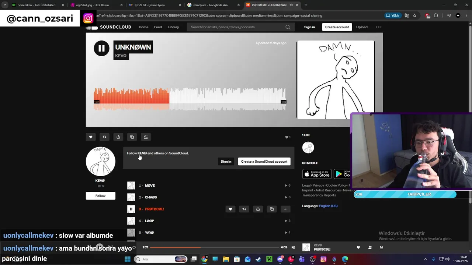Repost the PRØTØCØL! track in its row
472x265 pixels.
[x=244, y=209]
